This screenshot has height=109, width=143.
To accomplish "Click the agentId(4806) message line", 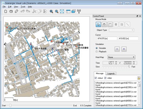I will coord(116,97).
